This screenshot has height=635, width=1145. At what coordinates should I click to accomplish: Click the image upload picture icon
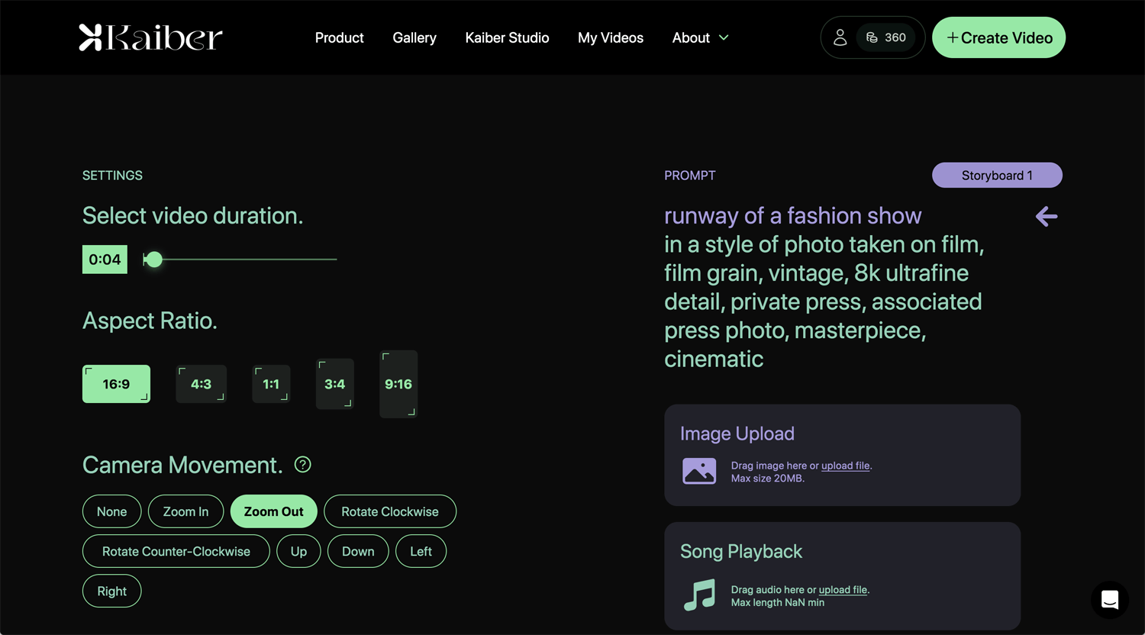point(699,471)
